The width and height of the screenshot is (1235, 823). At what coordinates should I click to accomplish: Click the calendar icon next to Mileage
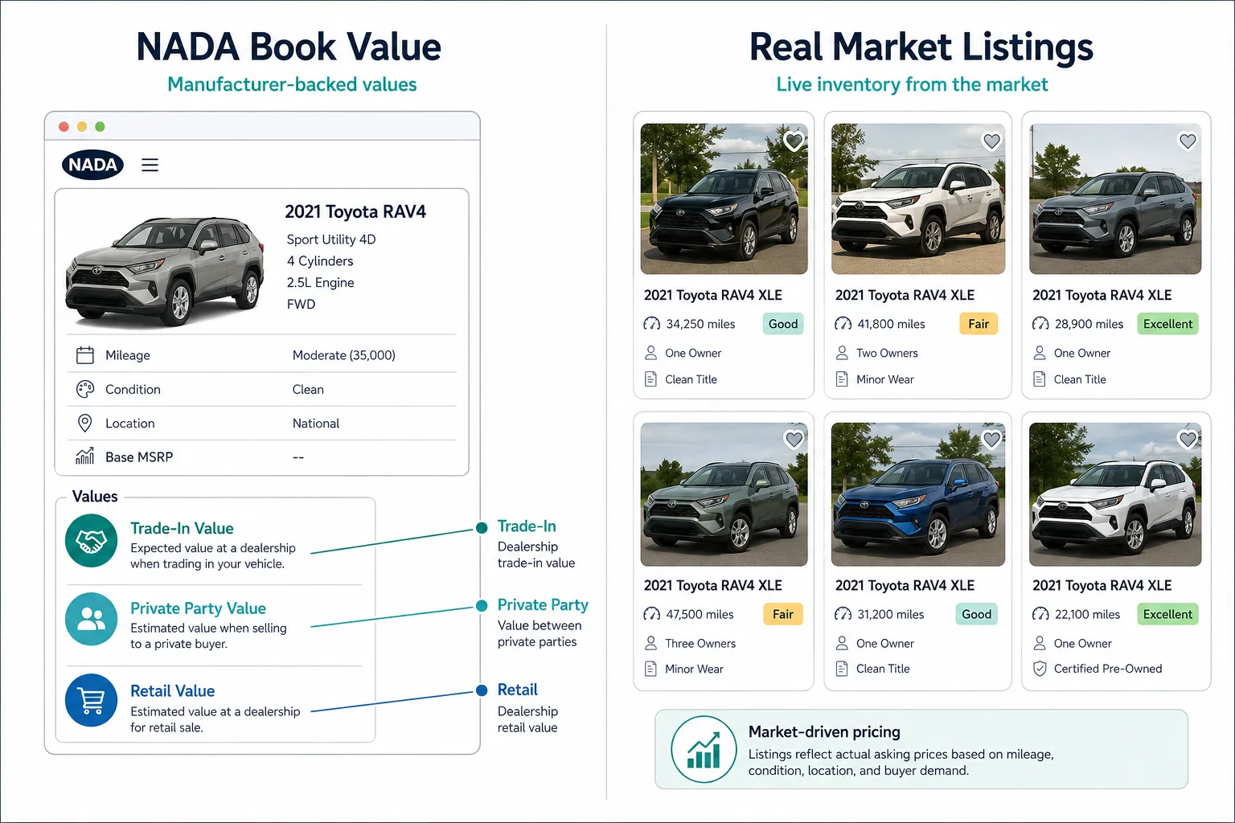[x=85, y=355]
